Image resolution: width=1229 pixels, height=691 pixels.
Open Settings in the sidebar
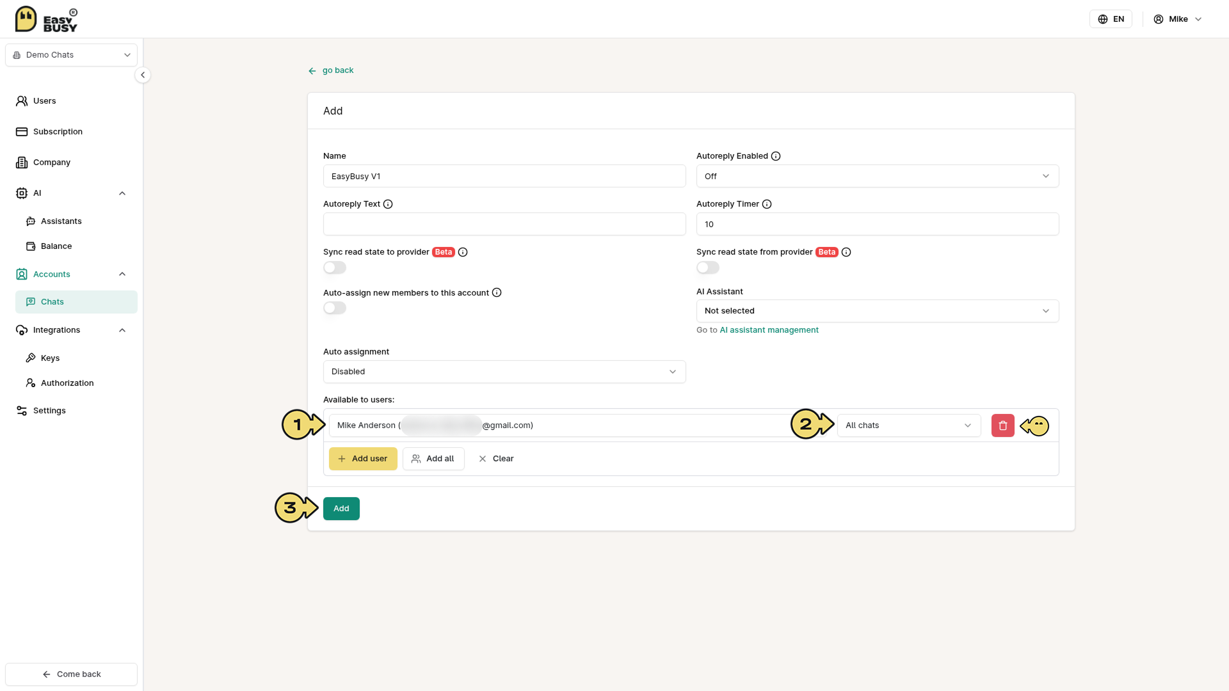tap(72, 411)
